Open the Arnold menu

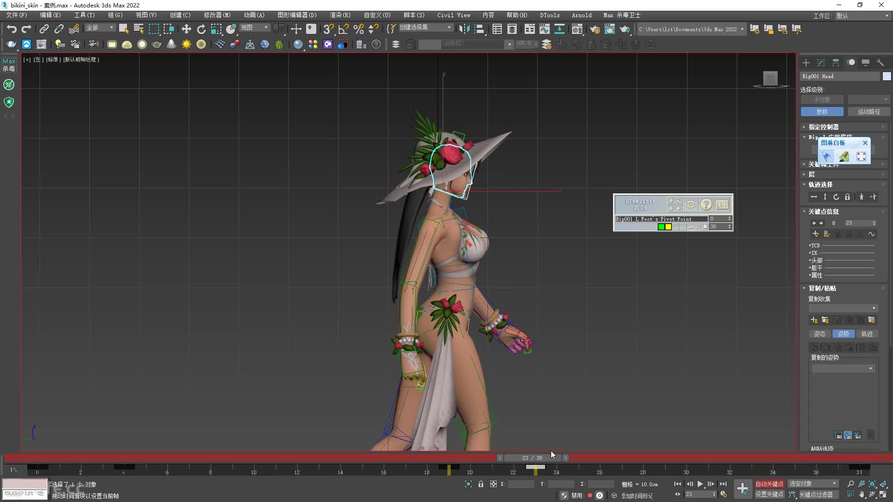point(581,15)
